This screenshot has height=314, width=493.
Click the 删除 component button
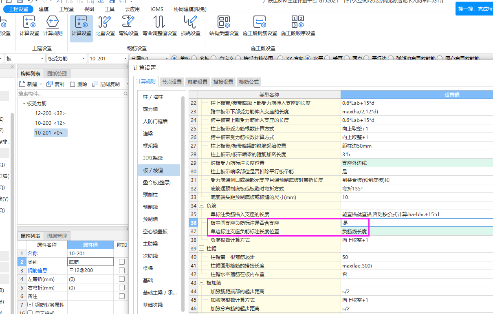click(x=78, y=84)
